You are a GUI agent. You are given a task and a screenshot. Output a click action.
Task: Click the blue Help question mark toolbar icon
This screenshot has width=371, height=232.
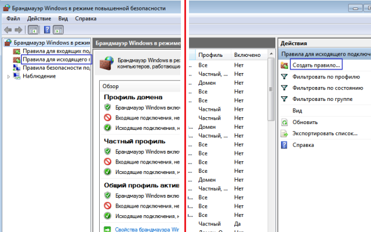(47, 30)
